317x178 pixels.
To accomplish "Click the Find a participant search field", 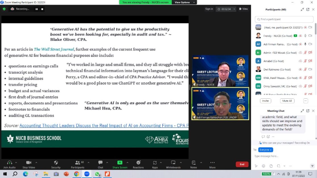I will tap(284, 19).
